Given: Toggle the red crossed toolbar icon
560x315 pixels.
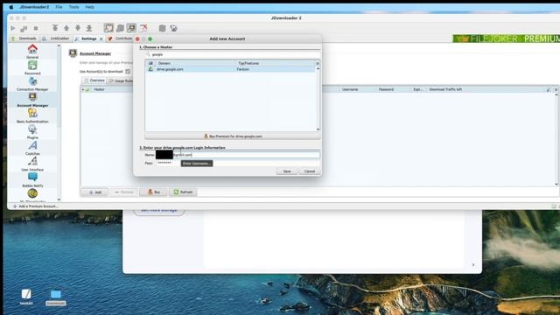Looking at the screenshot, I should tap(143, 28).
